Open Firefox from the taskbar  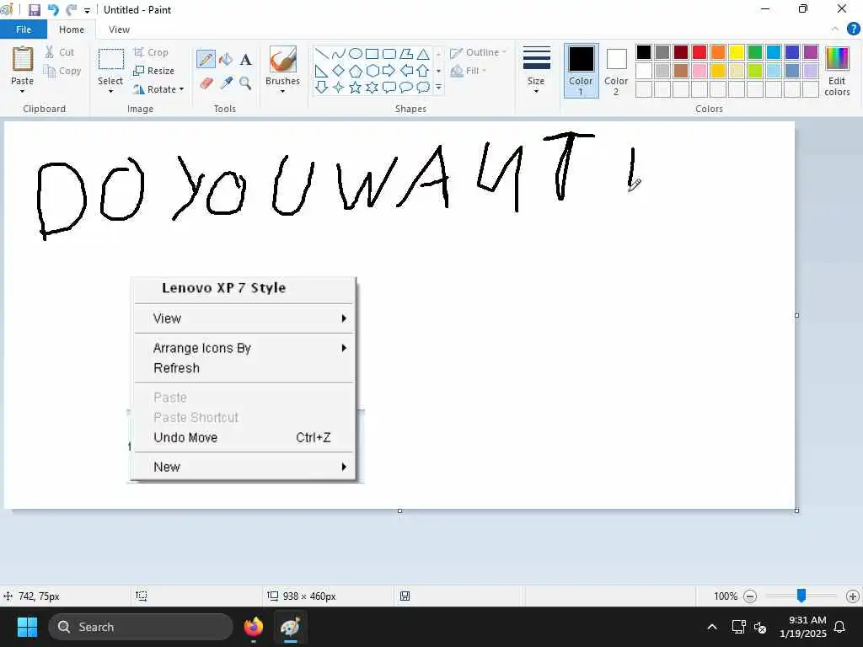[x=254, y=627]
